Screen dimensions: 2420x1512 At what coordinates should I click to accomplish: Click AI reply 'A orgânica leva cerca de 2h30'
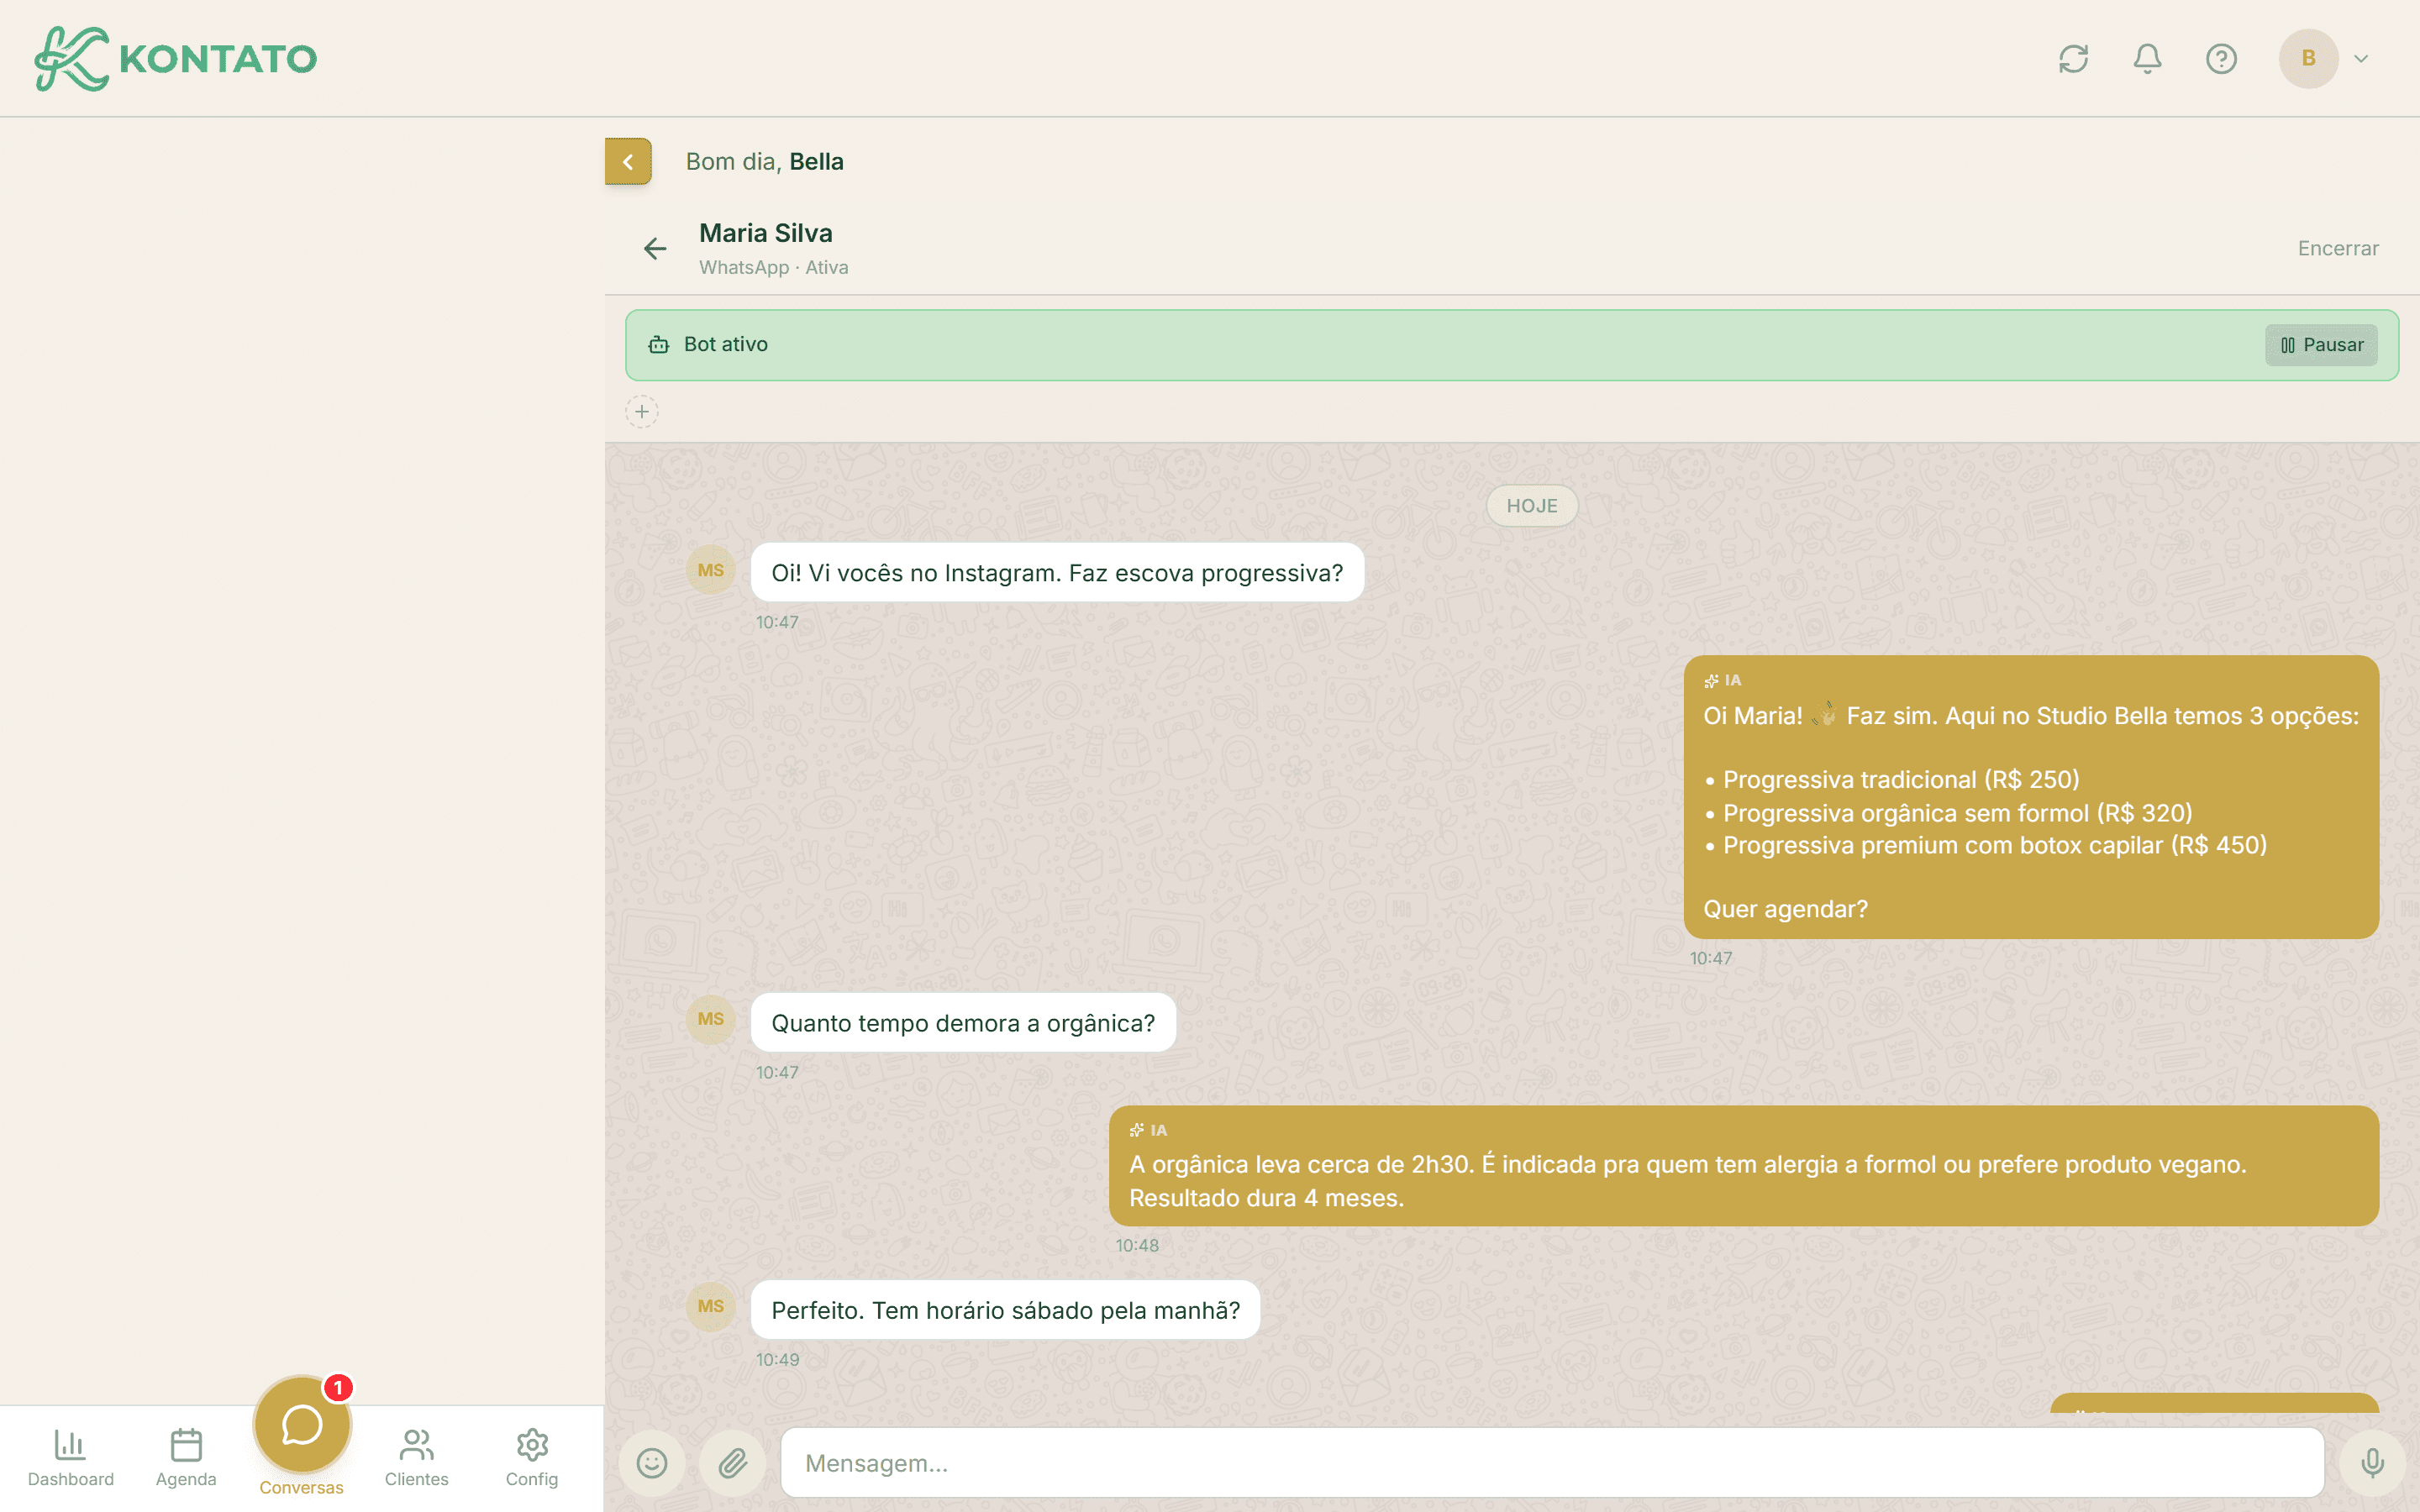[1744, 1166]
